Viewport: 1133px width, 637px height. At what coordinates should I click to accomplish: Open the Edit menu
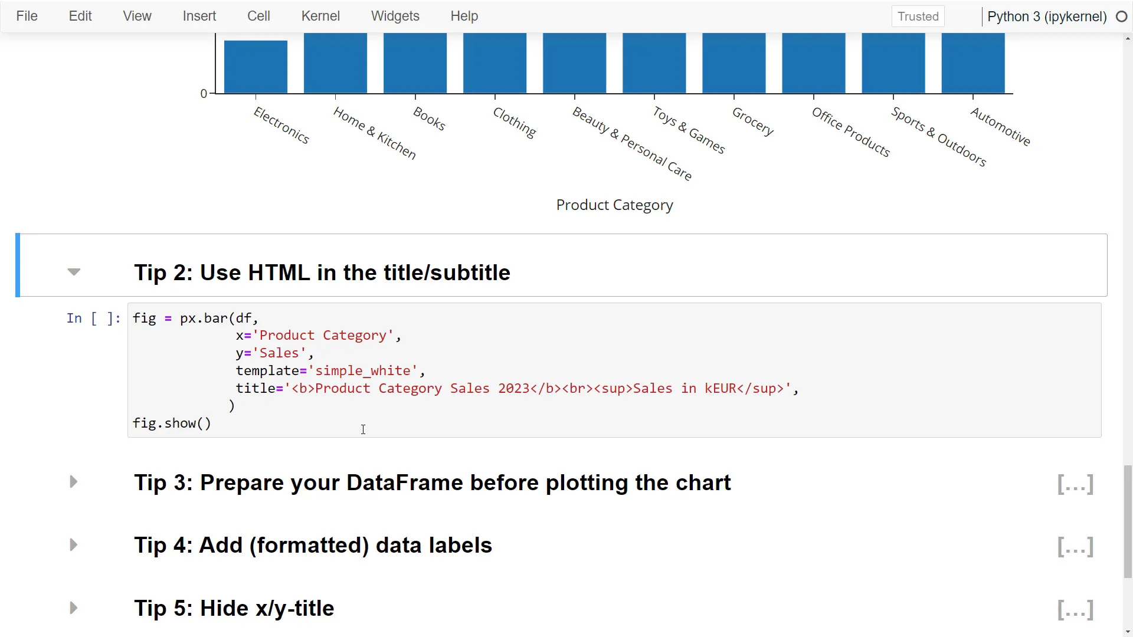point(80,16)
